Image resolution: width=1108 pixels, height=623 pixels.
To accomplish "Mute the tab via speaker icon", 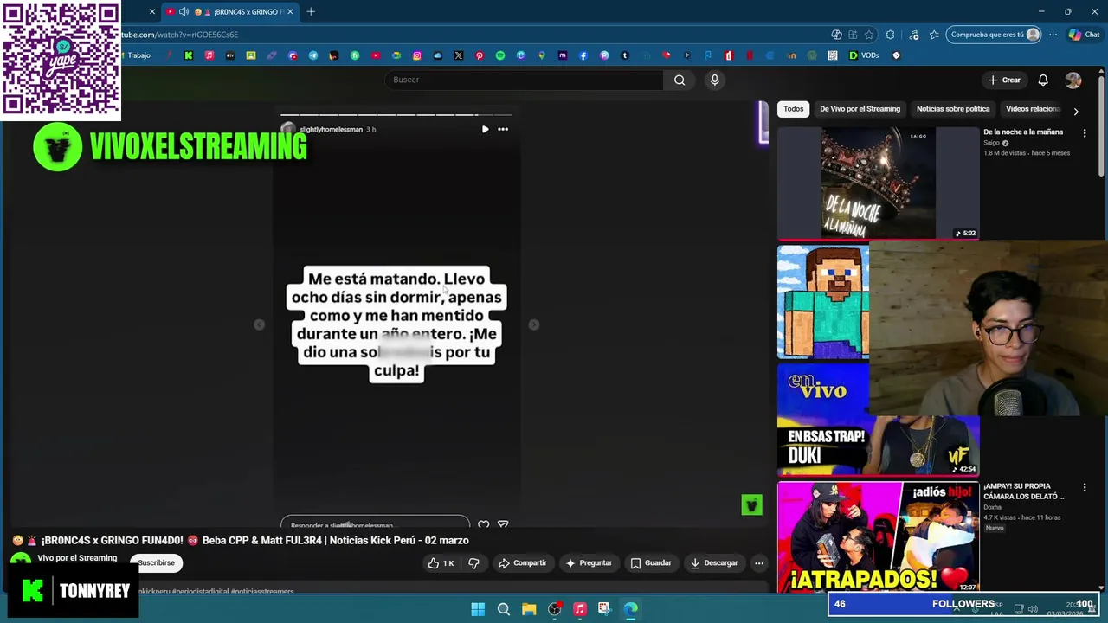I will coord(184,11).
